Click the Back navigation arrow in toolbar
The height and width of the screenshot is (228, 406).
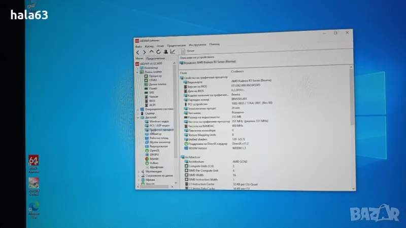click(138, 52)
